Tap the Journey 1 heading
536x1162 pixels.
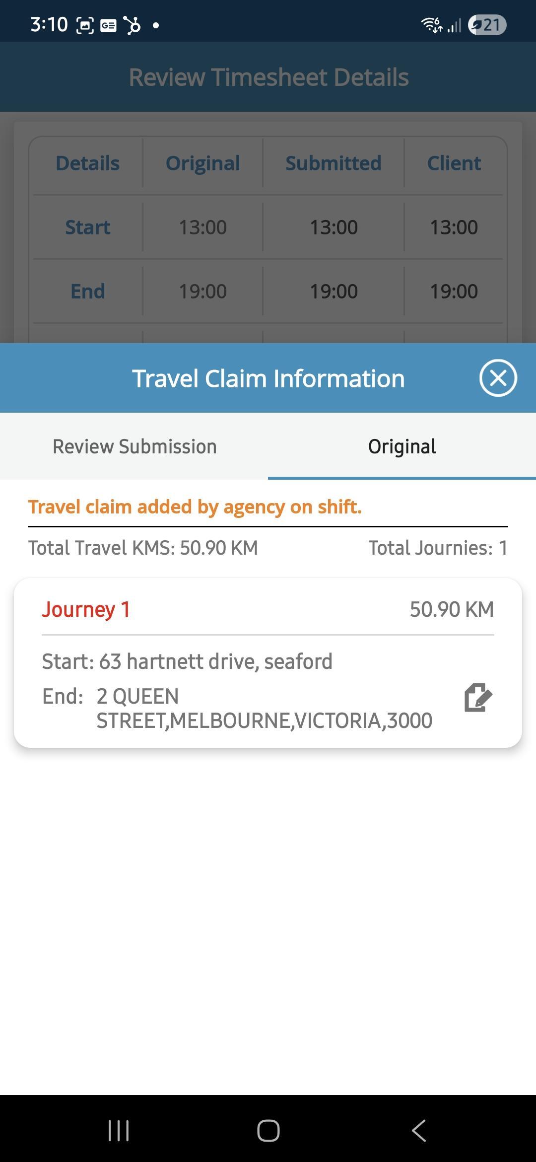(x=86, y=609)
